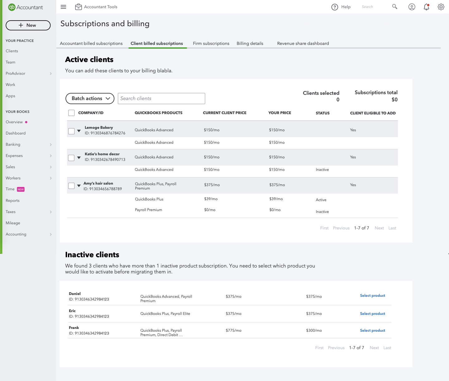
Task: Select all clients with header checkbox
Action: 71,113
